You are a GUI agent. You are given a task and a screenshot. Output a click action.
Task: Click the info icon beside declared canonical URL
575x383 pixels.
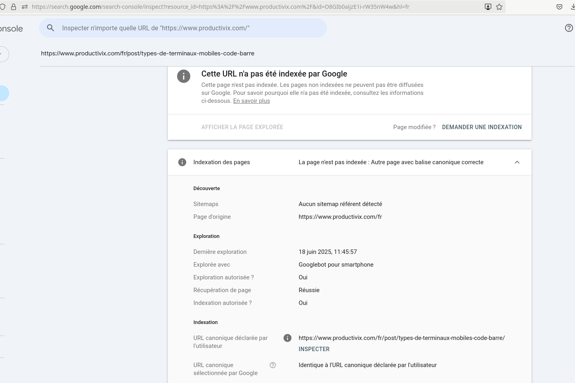point(287,338)
